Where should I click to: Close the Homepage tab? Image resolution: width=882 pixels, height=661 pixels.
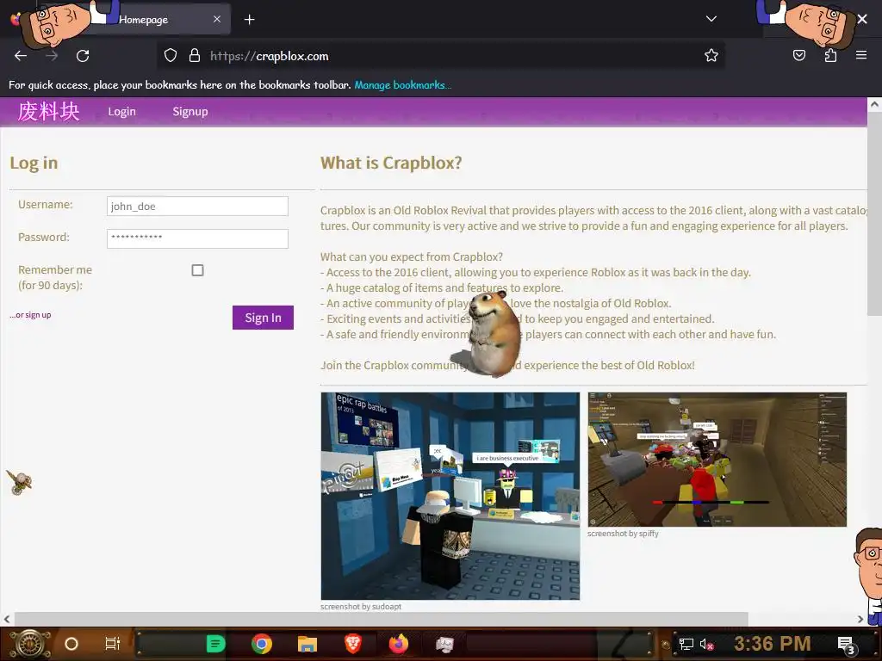point(217,19)
